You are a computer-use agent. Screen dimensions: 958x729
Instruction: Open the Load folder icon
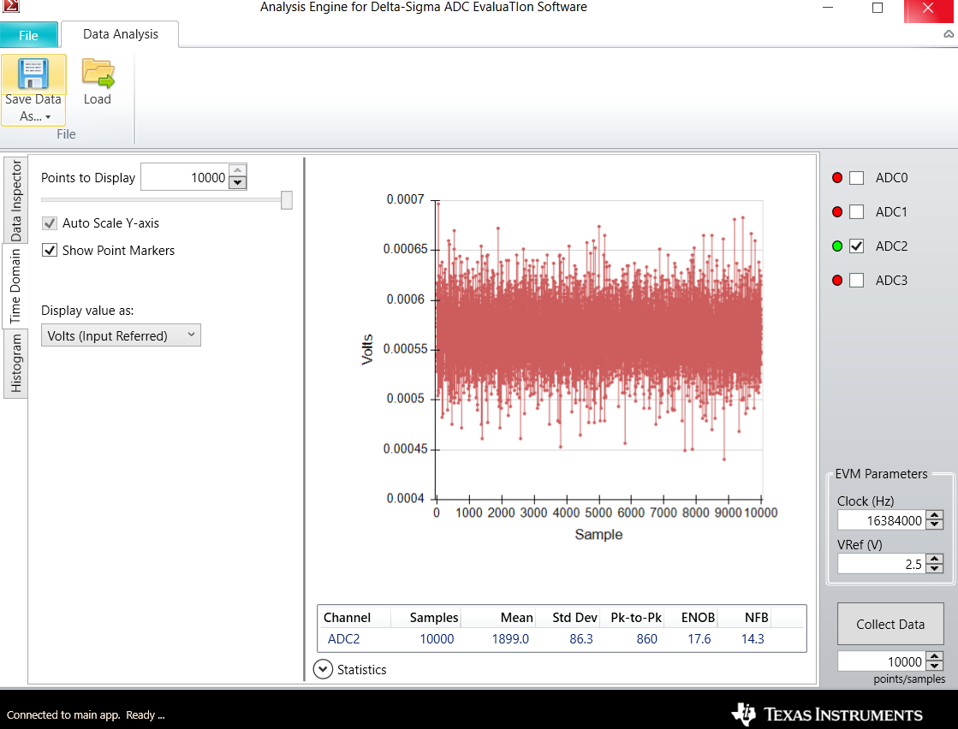[x=98, y=74]
